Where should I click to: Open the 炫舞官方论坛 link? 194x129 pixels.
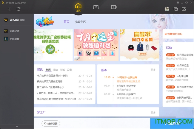[x=173, y=34]
